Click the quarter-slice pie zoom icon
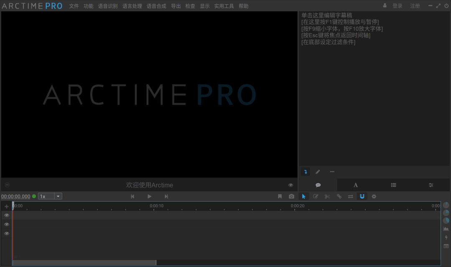This screenshot has height=267, width=451. tap(446, 213)
